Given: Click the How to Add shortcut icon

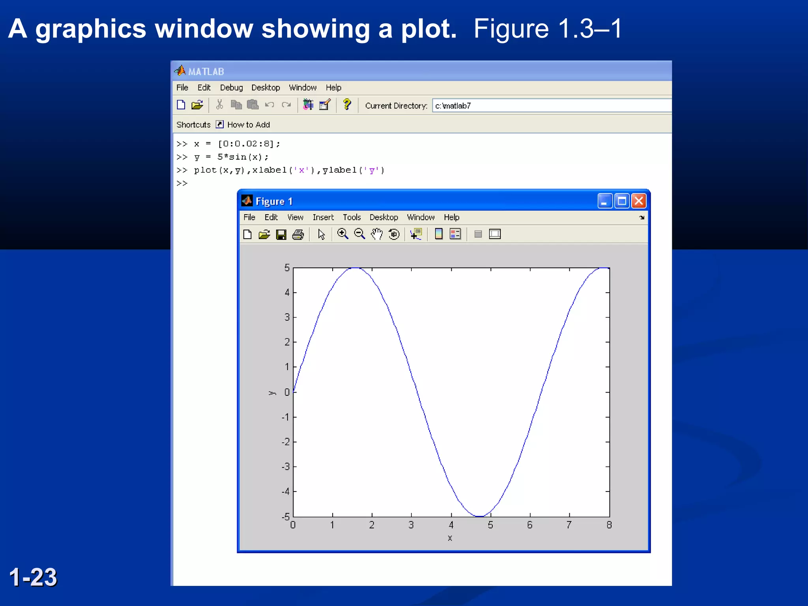Looking at the screenshot, I should (220, 125).
